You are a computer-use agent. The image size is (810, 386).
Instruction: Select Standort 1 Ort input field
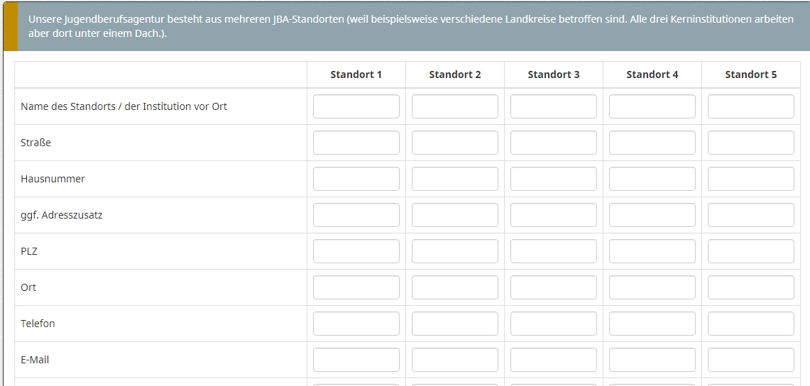click(x=356, y=287)
